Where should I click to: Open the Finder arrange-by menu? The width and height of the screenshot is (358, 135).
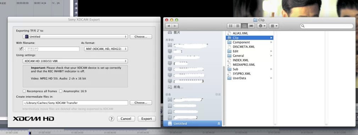click(x=274, y=26)
